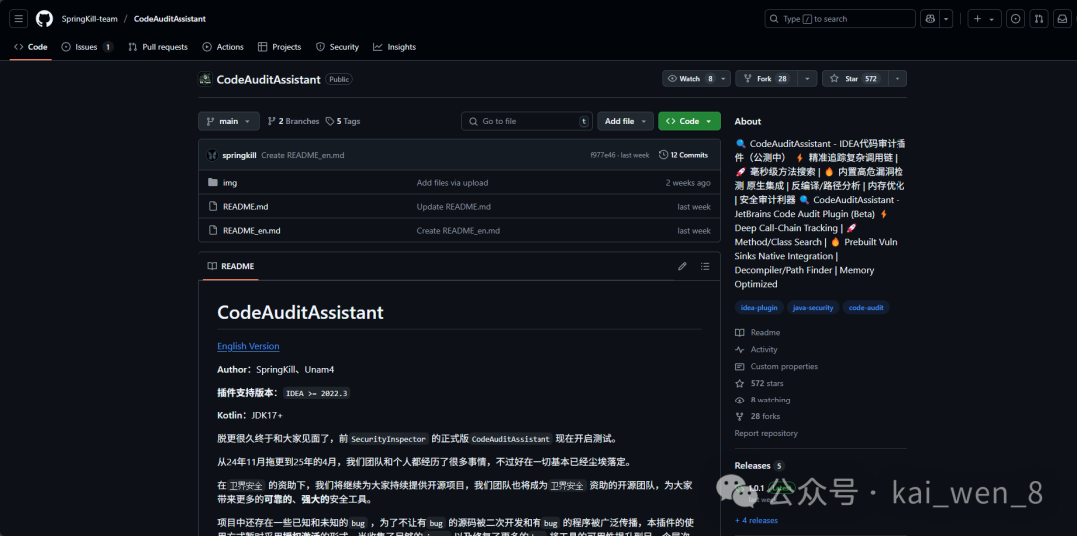This screenshot has width=1077, height=536.
Task: Open the create new plus menu
Action: coord(984,19)
